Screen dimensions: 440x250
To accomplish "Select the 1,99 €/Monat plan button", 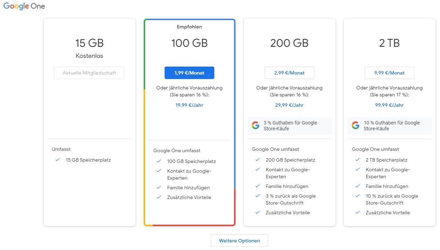I will click(x=189, y=73).
